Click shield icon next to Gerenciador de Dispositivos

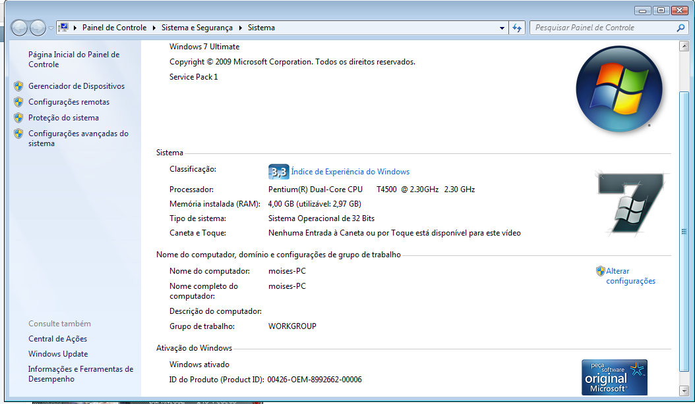click(x=18, y=86)
